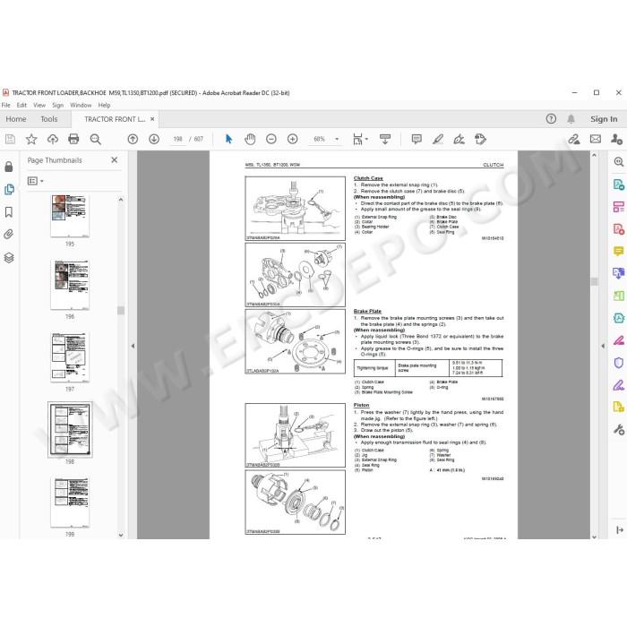Screen dimensions: 627x627
Task: Open the Sign menu
Action: [58, 105]
